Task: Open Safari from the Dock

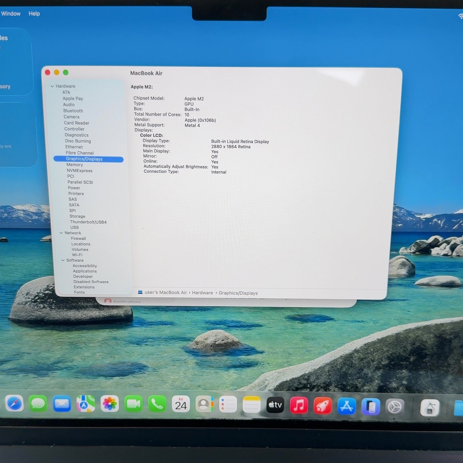Action: (x=14, y=403)
